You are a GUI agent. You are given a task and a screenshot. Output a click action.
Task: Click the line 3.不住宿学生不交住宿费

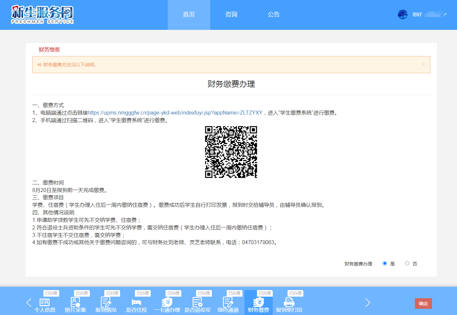(79, 235)
